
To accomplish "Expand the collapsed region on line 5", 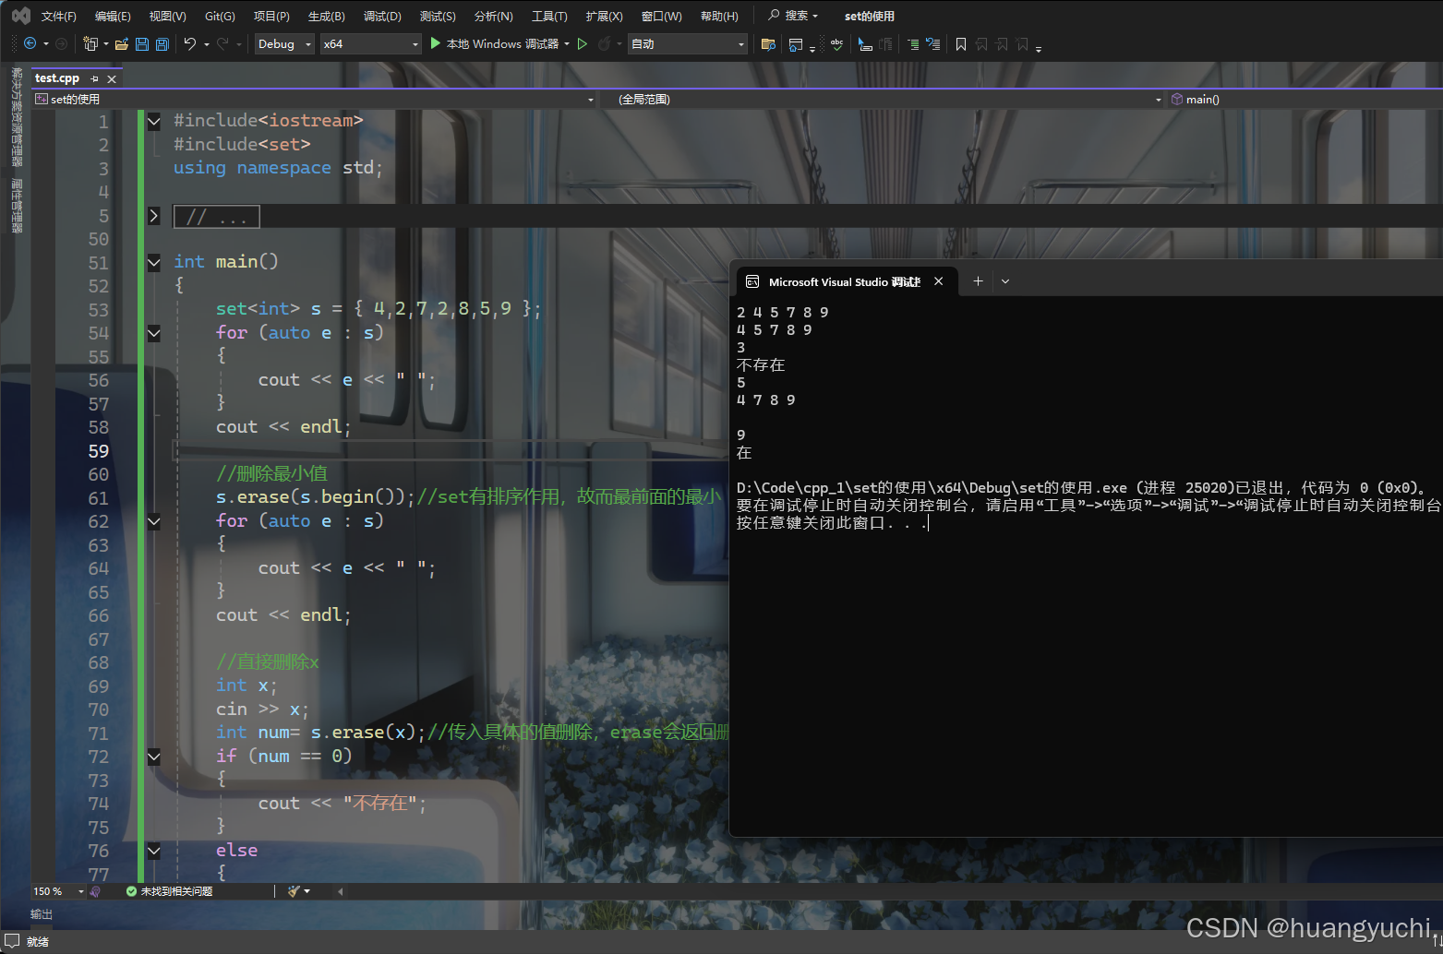I will point(153,215).
